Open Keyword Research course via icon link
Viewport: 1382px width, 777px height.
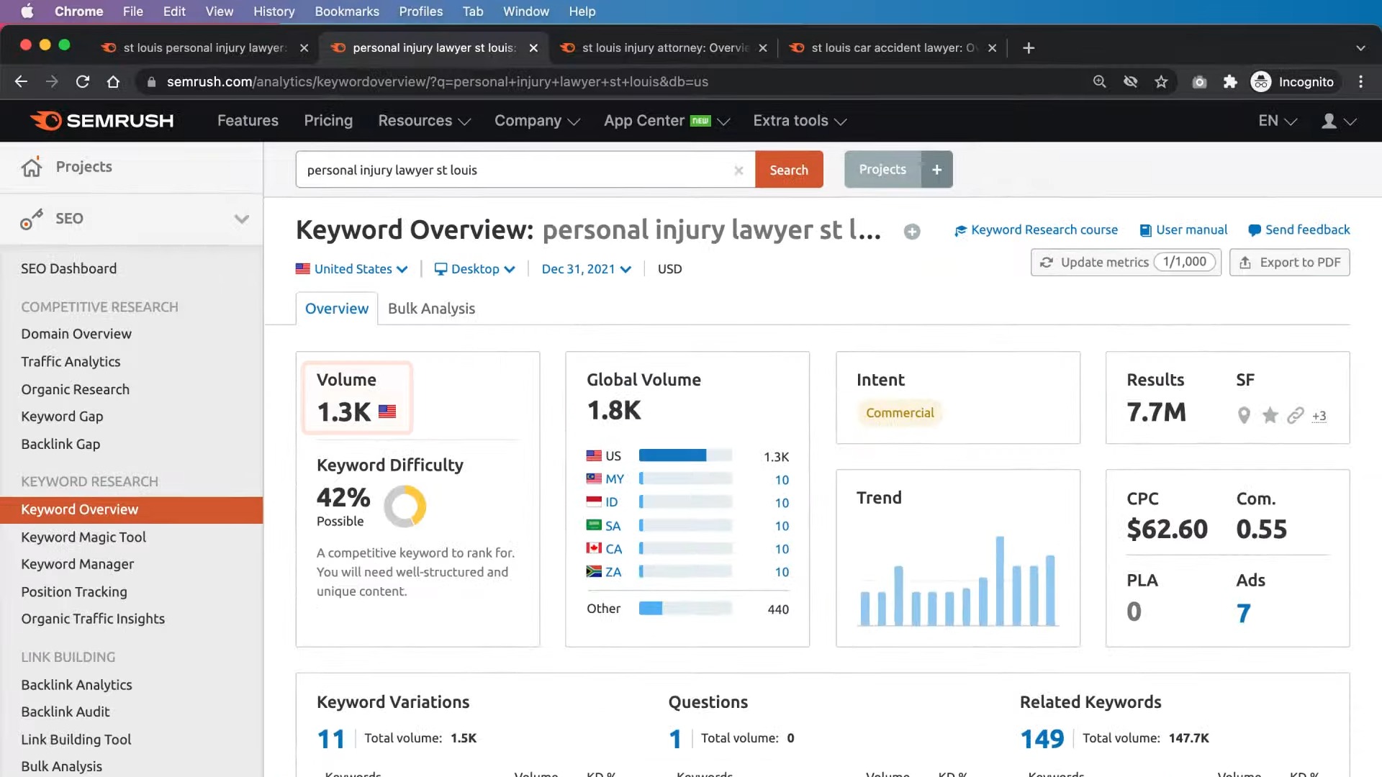961,230
